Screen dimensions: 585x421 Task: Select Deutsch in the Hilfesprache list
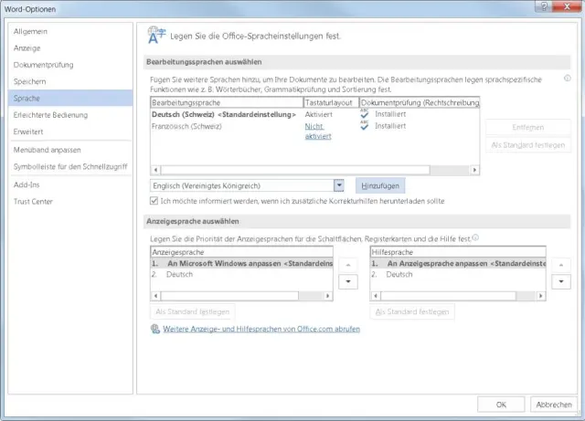click(458, 275)
